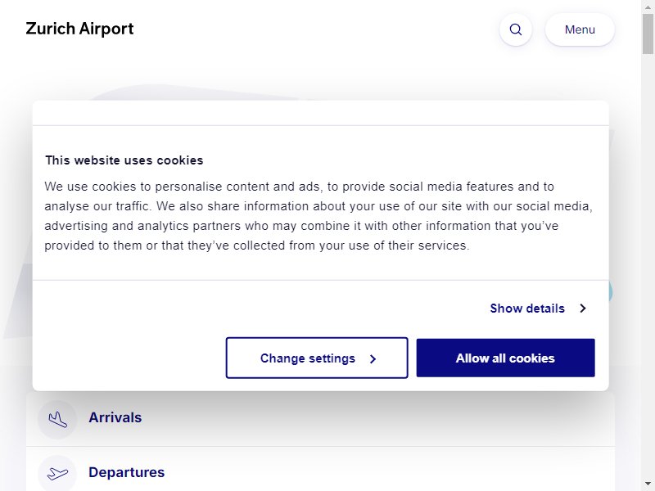The image size is (655, 491).
Task: Click the blank cookie dialog header strip
Action: click(320, 113)
